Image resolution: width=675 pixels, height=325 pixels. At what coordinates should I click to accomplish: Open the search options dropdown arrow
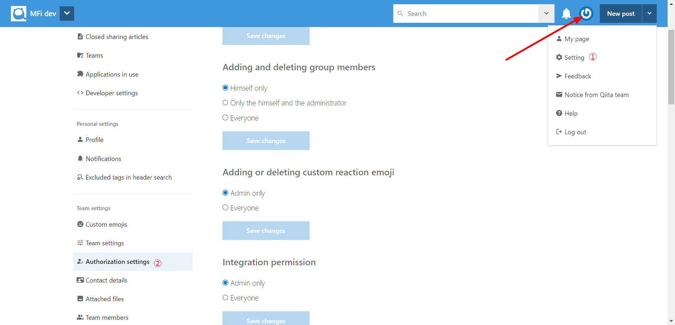546,14
